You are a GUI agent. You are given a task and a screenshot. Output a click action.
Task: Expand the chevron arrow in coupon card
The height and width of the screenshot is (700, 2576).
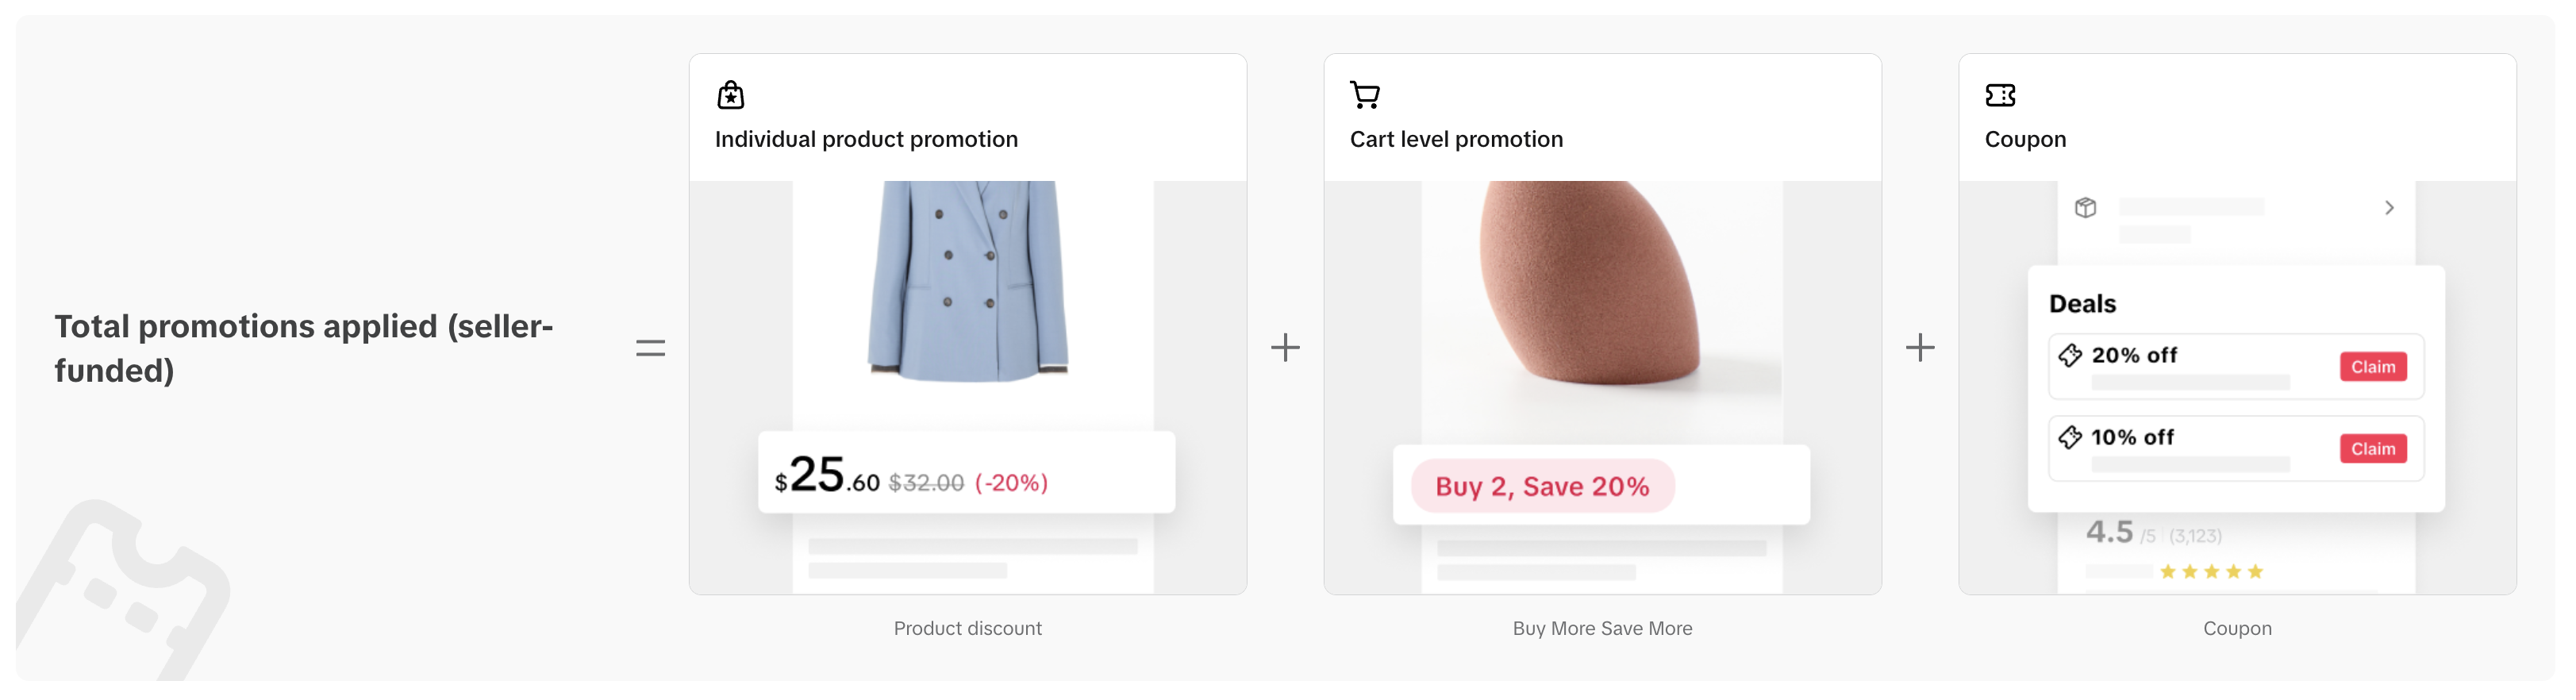tap(2389, 208)
